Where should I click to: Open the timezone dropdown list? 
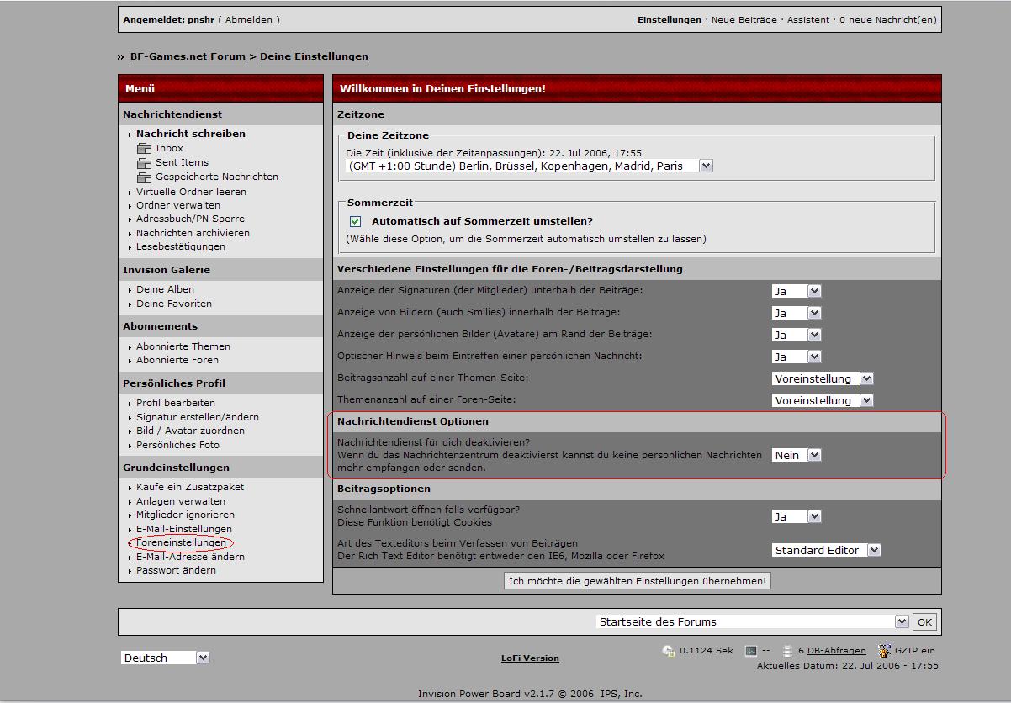[706, 166]
